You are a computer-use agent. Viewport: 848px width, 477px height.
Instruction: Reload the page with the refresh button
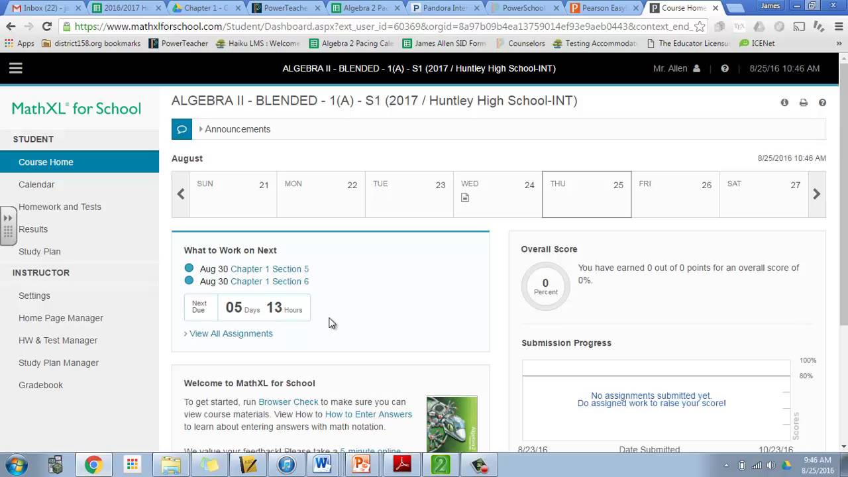click(46, 26)
